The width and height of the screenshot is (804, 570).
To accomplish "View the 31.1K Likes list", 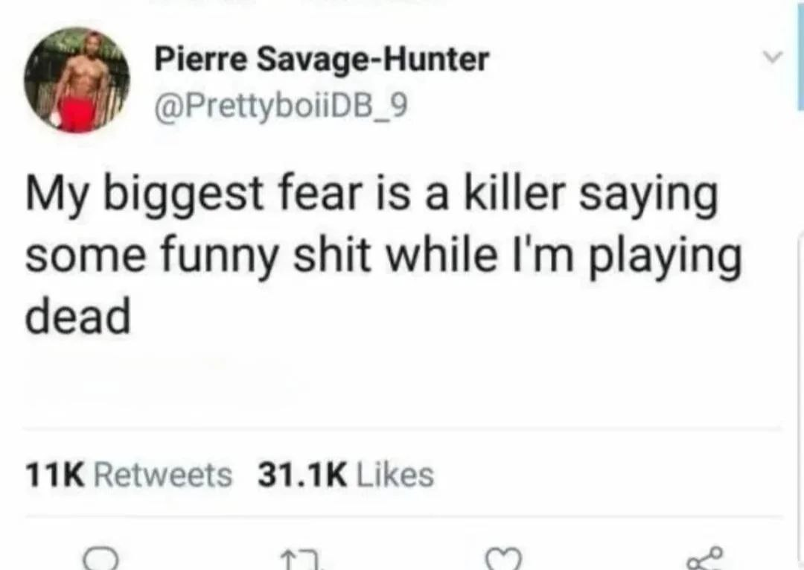I will pos(346,475).
